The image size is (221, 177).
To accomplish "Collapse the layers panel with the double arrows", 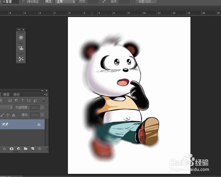I will click(42, 90).
